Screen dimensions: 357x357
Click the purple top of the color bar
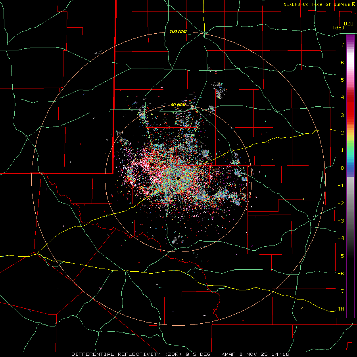[350, 39]
